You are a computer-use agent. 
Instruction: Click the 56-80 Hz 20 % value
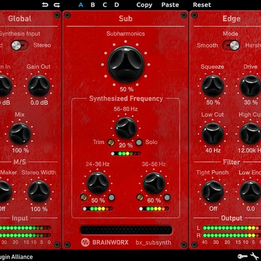(126, 145)
